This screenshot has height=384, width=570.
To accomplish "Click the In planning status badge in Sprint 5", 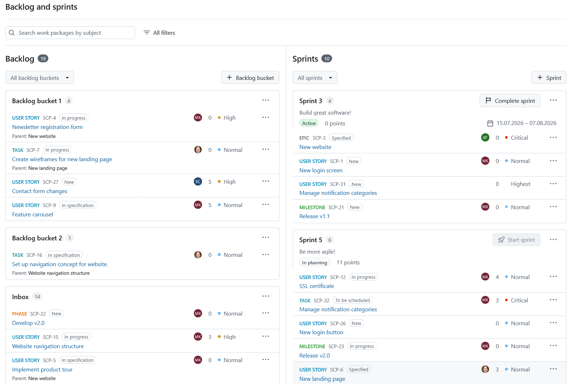I will click(x=315, y=263).
